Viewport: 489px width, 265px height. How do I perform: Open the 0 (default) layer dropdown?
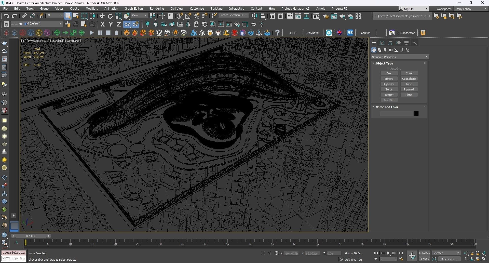coord(43,24)
